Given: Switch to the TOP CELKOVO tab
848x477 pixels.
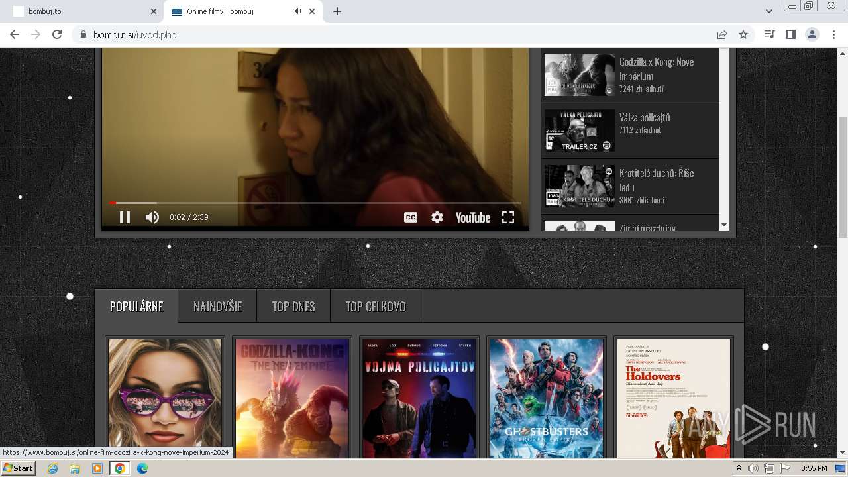Looking at the screenshot, I should point(376,306).
